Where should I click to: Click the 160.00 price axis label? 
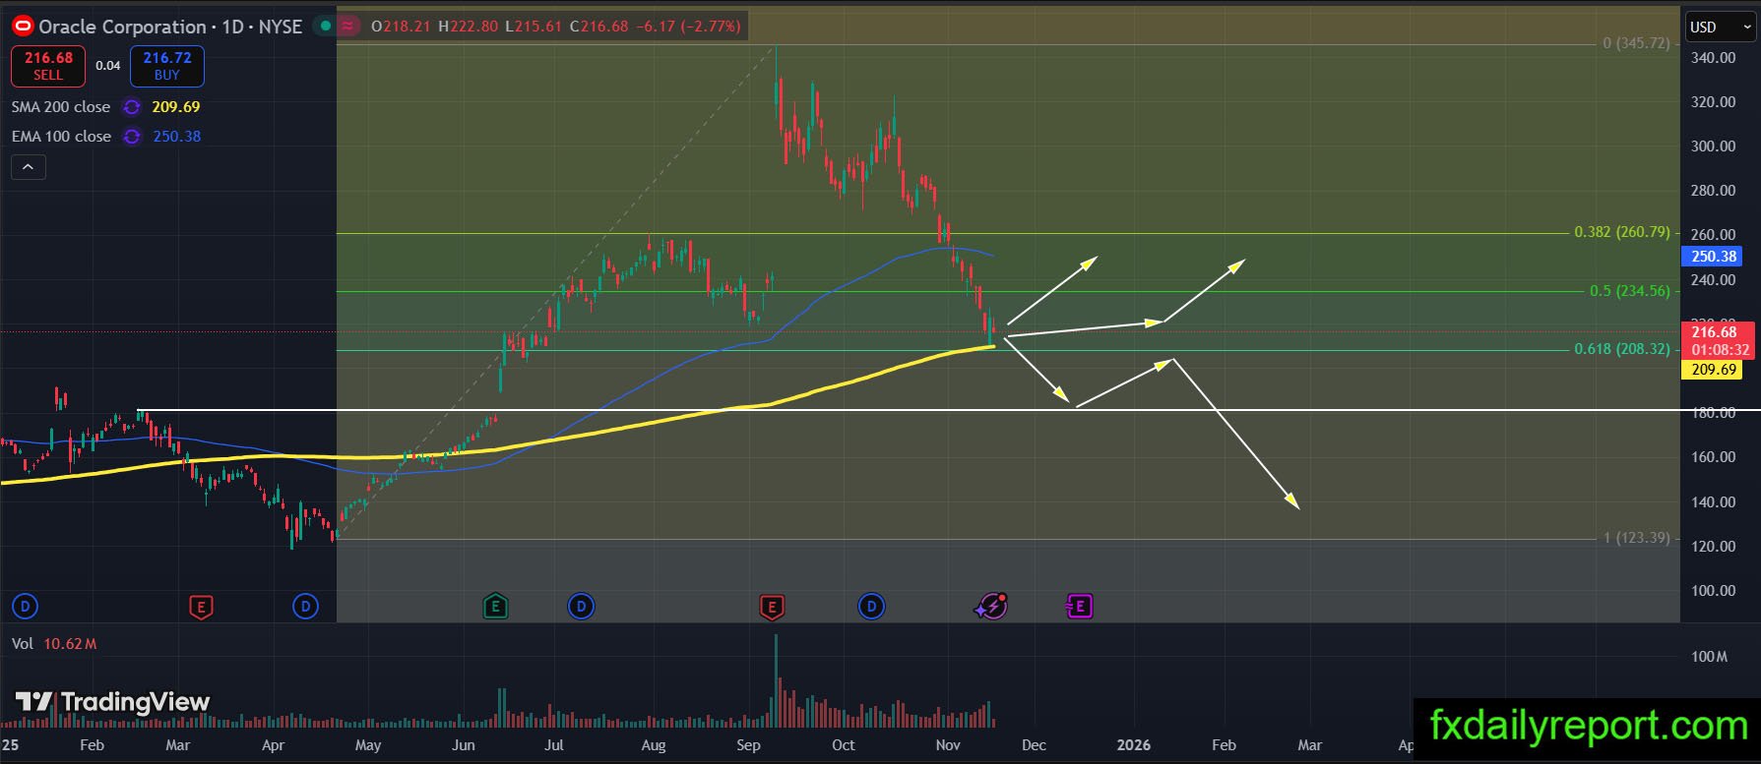[1713, 457]
